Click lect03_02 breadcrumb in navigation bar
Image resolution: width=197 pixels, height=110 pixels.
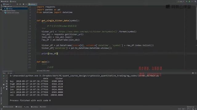click(5, 2)
